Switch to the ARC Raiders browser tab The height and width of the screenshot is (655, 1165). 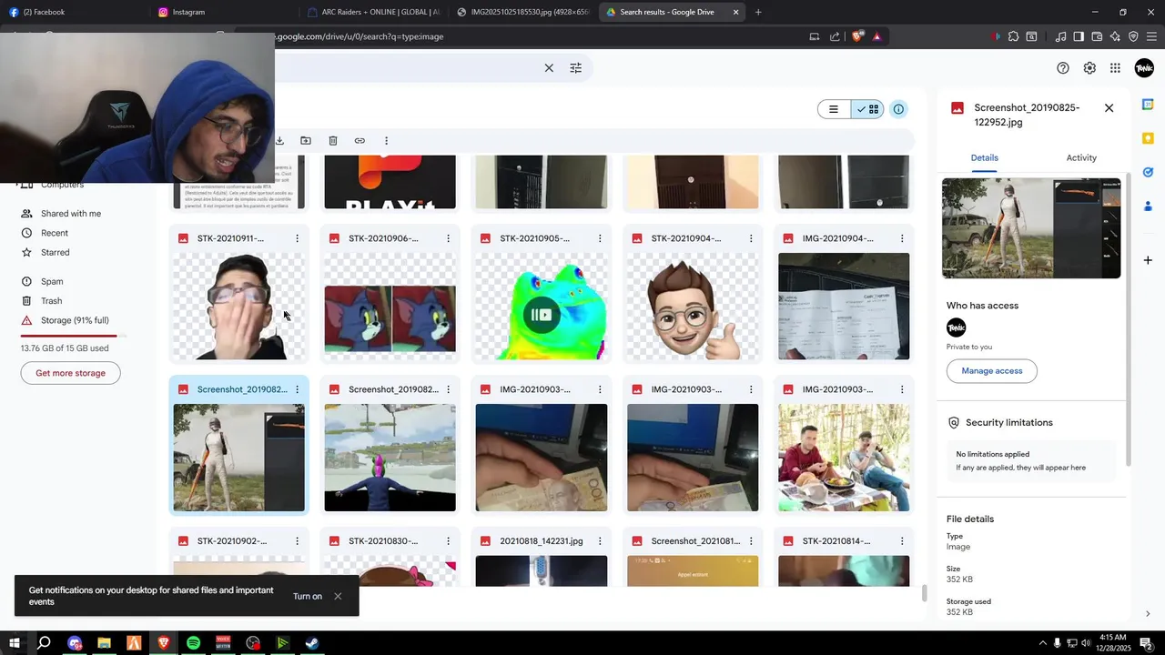(x=373, y=12)
